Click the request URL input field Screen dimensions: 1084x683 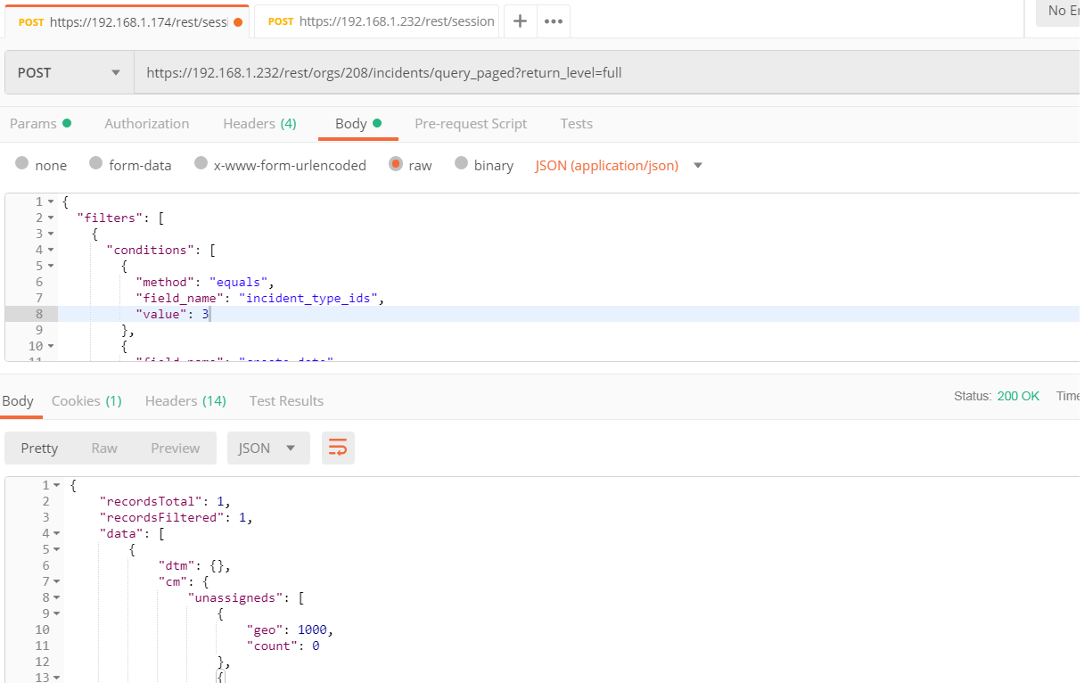pyautogui.click(x=609, y=72)
